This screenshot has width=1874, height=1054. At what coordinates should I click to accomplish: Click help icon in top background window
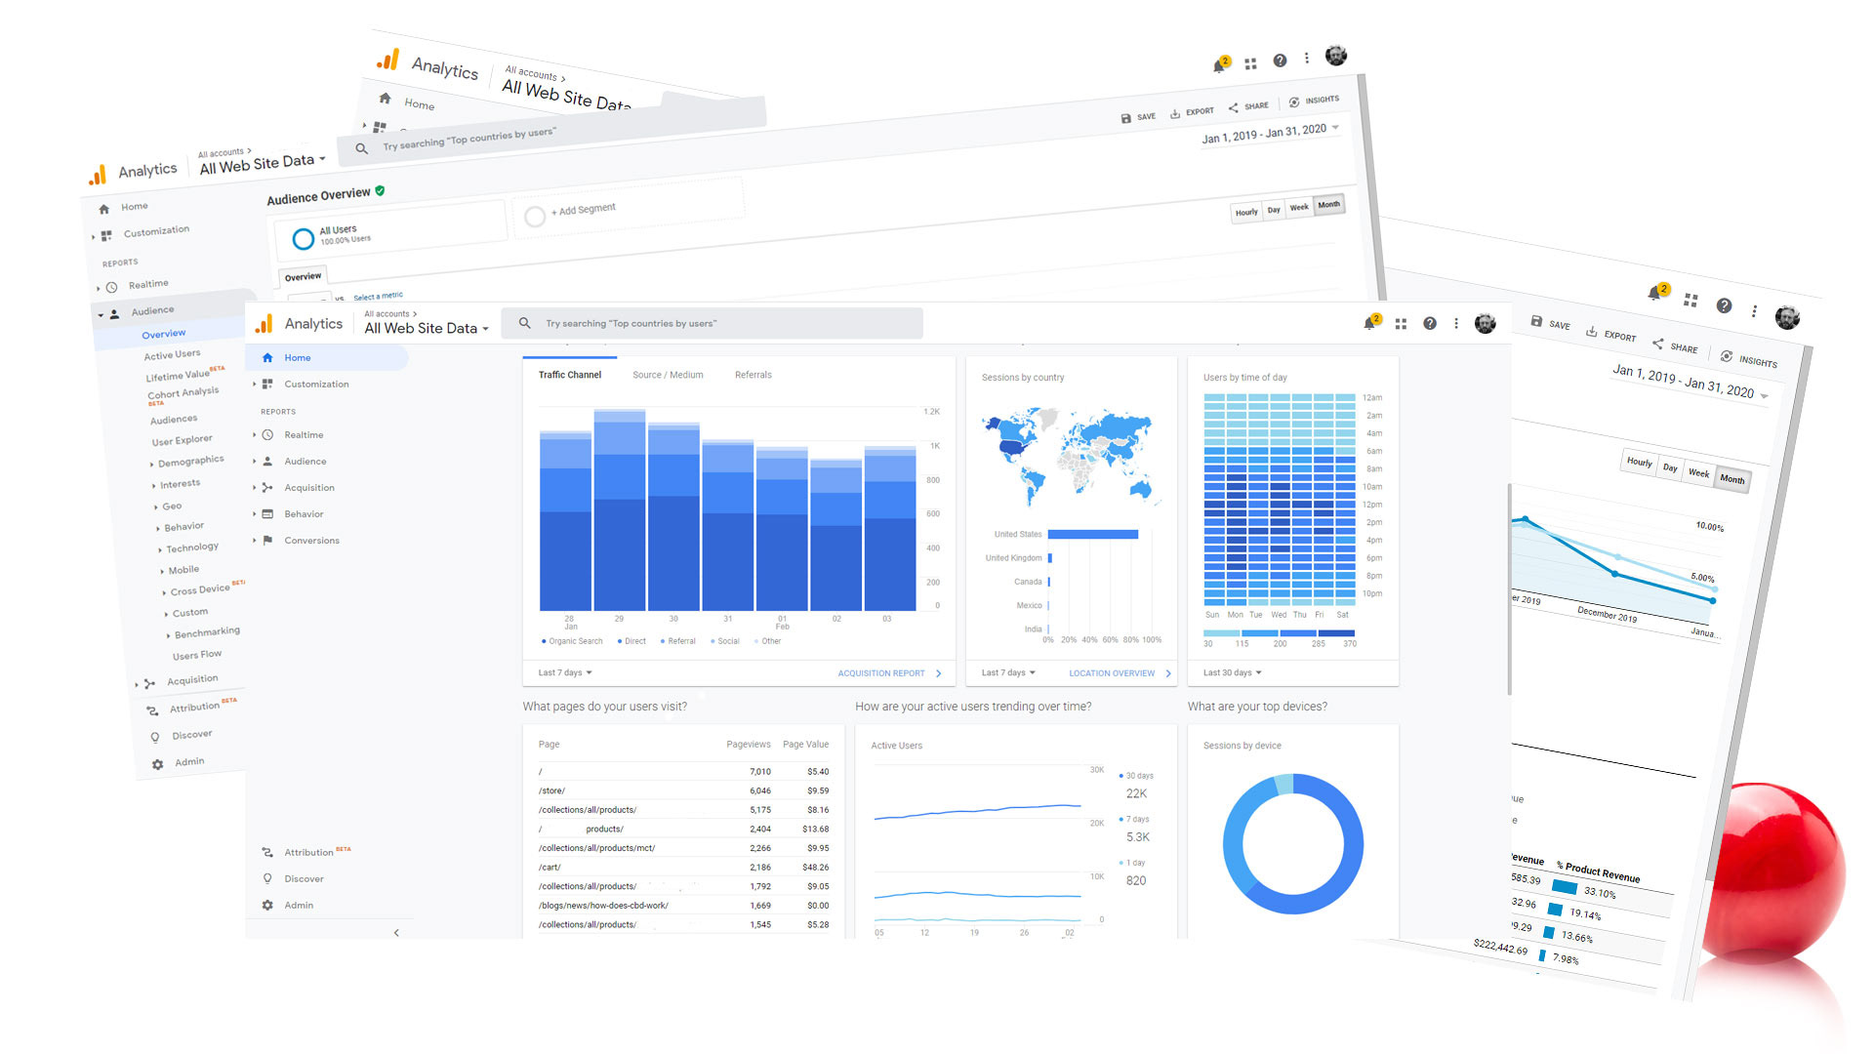pyautogui.click(x=1280, y=61)
